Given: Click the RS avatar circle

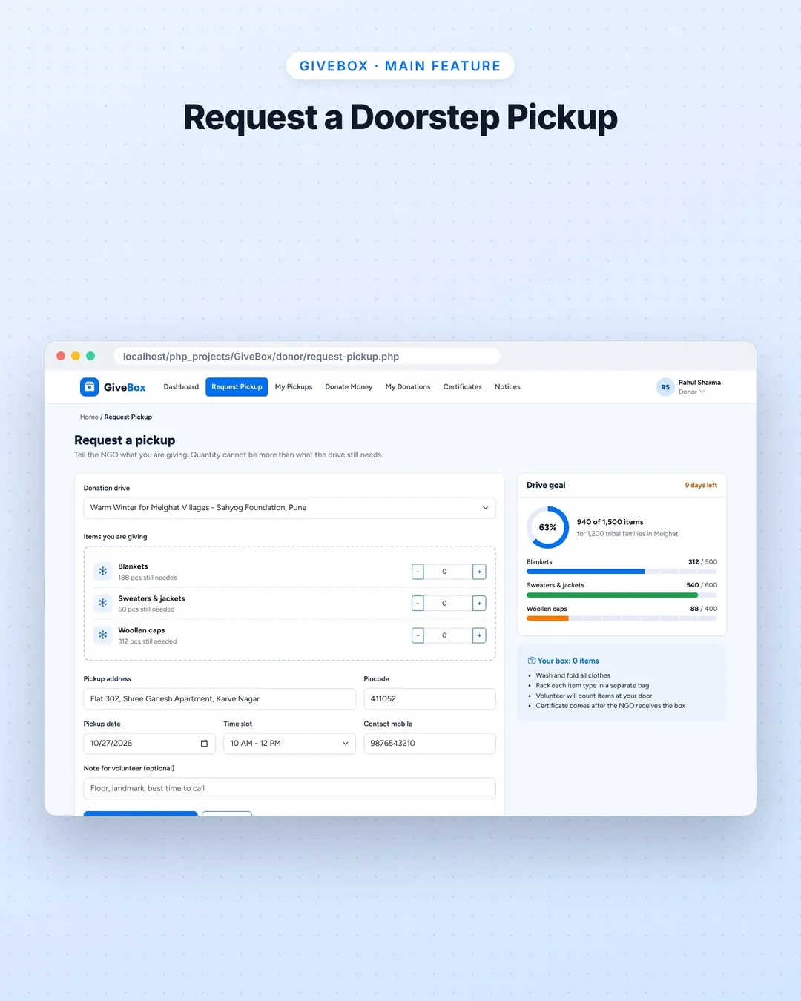Looking at the screenshot, I should tap(665, 387).
